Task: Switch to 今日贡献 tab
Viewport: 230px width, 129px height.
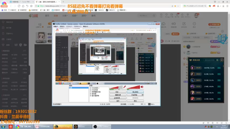Action: [x=187, y=38]
